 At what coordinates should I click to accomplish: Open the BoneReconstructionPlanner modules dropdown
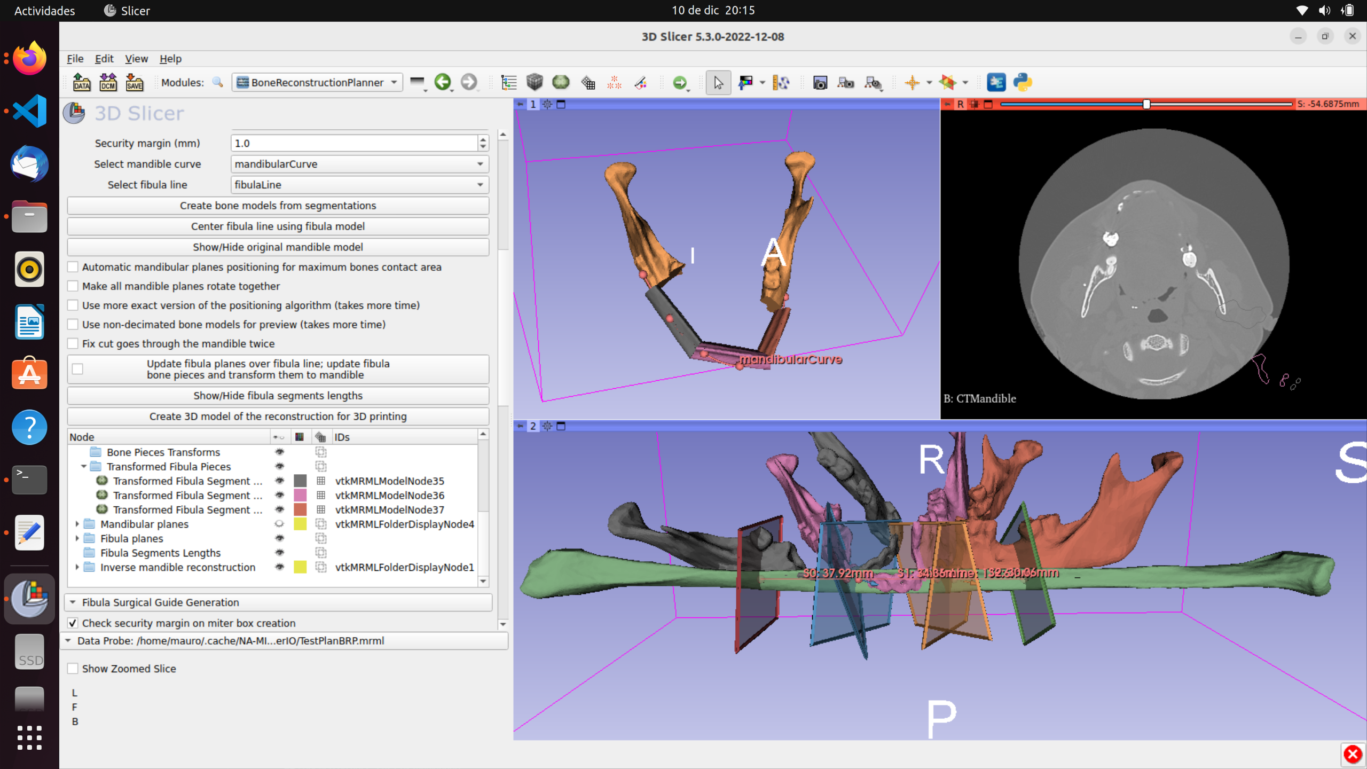point(317,82)
